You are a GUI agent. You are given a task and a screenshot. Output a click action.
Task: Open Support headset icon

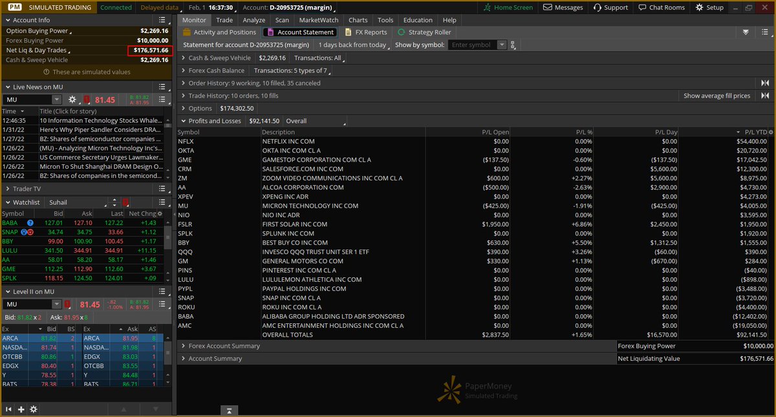[597, 7]
